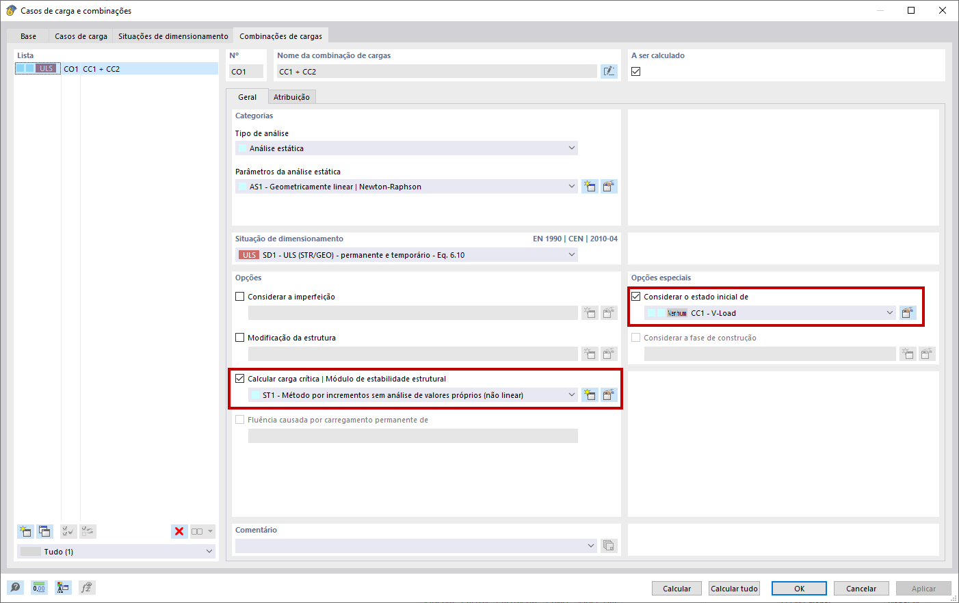The width and height of the screenshot is (959, 603).
Task: Uncheck A ser calculado
Action: point(635,71)
